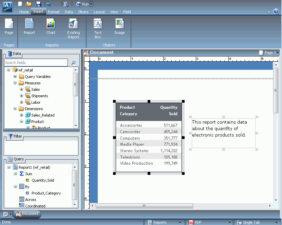Insert a Text Box object
This screenshot has width=282, height=225.
click(98, 28)
